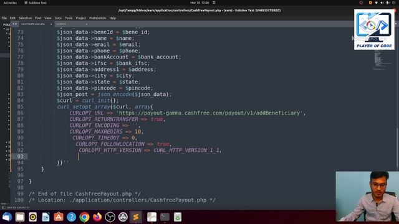Close the CashfreePayout.php tab

pos(51,24)
